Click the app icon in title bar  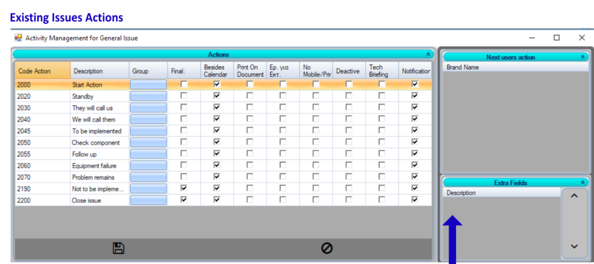click(x=18, y=38)
